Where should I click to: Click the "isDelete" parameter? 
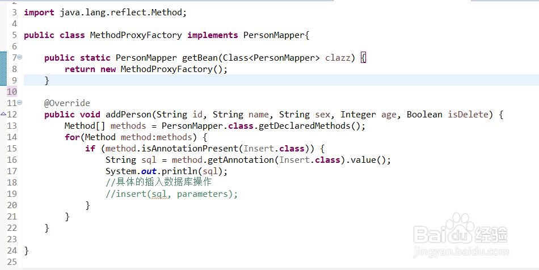(x=468, y=115)
